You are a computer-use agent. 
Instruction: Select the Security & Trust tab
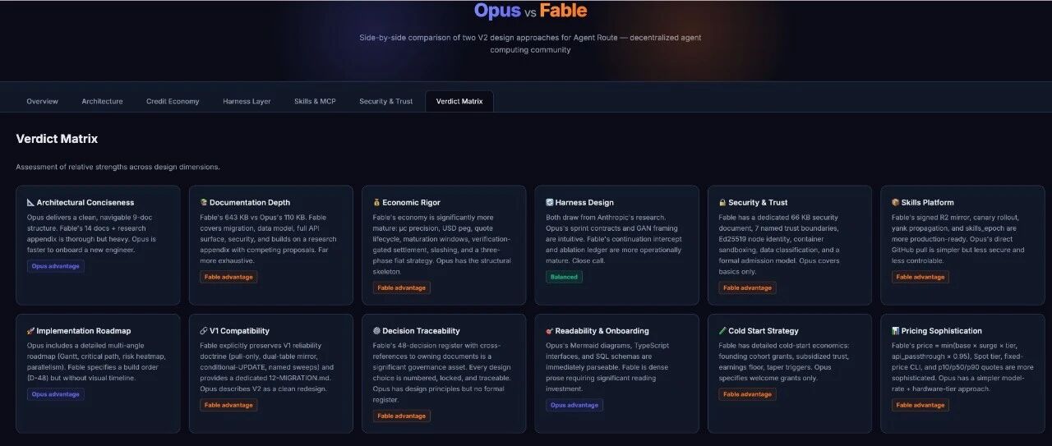tap(386, 101)
